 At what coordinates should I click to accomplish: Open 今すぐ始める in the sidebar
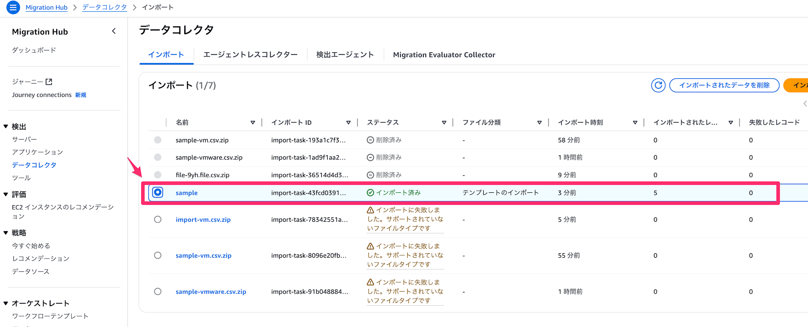pyautogui.click(x=31, y=246)
